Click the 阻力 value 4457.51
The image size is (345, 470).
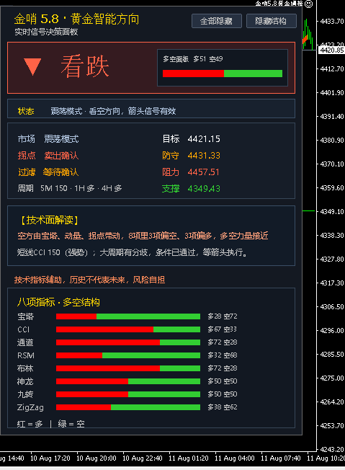click(204, 172)
